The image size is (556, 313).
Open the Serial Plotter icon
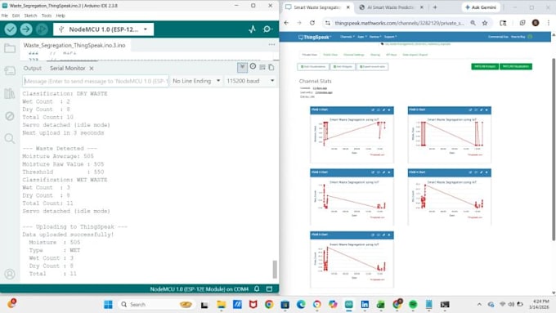252,29
